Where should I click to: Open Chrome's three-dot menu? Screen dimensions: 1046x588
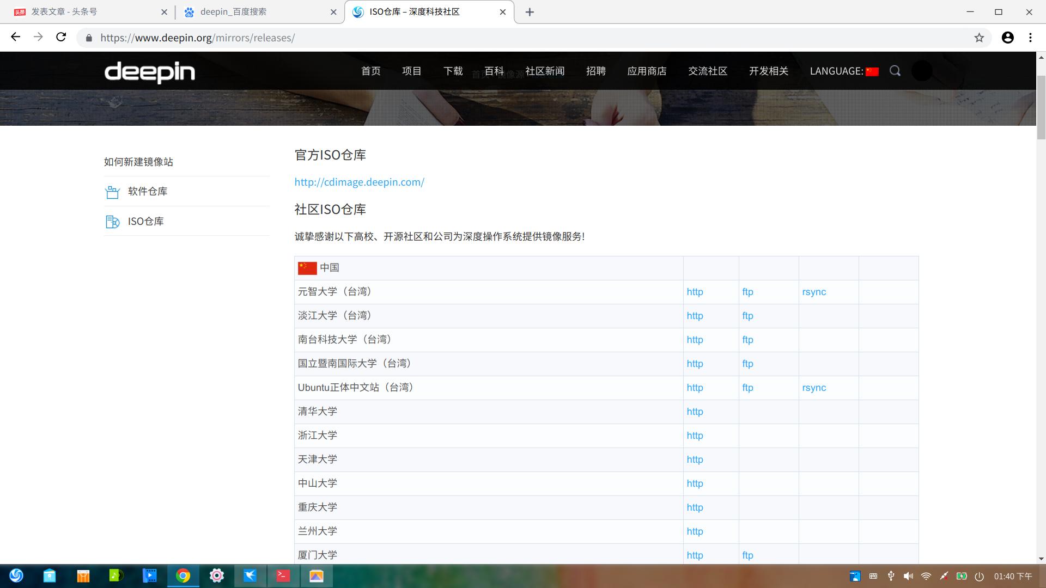(x=1030, y=37)
